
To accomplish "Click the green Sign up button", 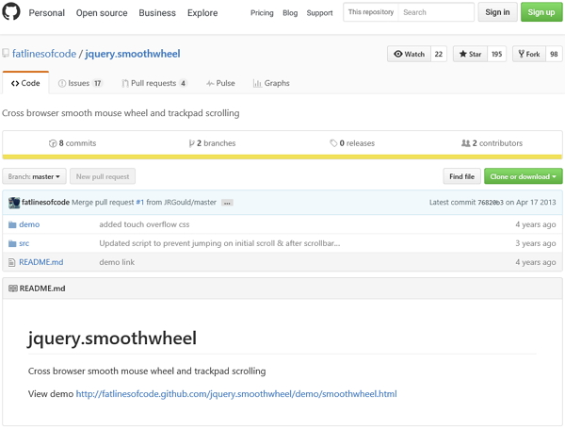I will (x=541, y=12).
